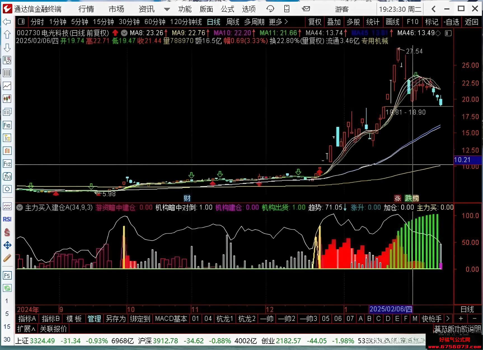This screenshot has height=350, width=483.
Task: Click the 复权 button
Action: 315,22
